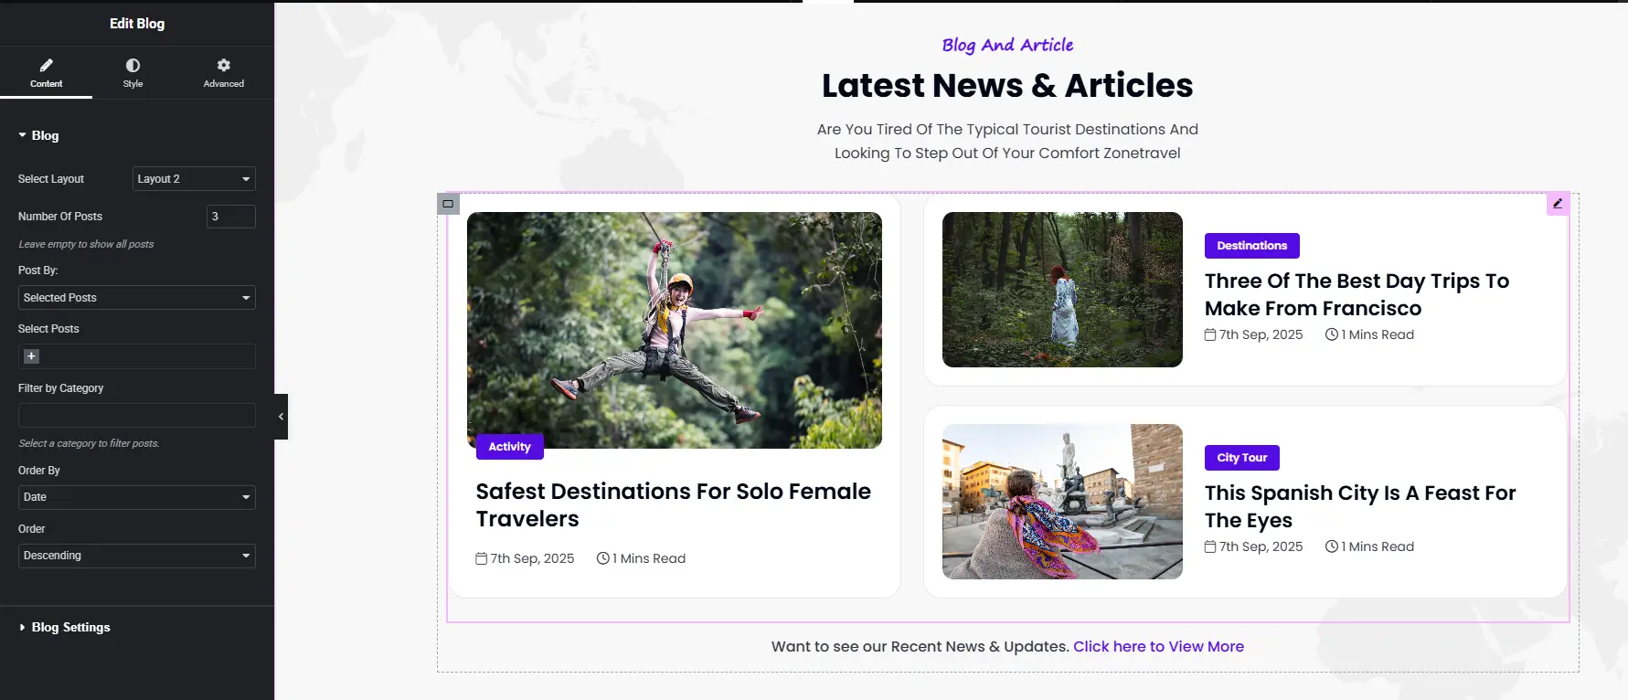Click the 'Latest News & Articles' heading
The image size is (1628, 700).
[x=1007, y=85]
